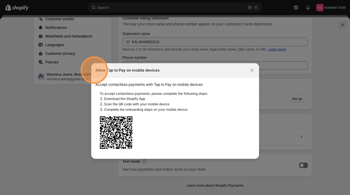The height and width of the screenshot is (195, 350).
Task: Click the Customer privacy lock icon
Action: click(41, 53)
